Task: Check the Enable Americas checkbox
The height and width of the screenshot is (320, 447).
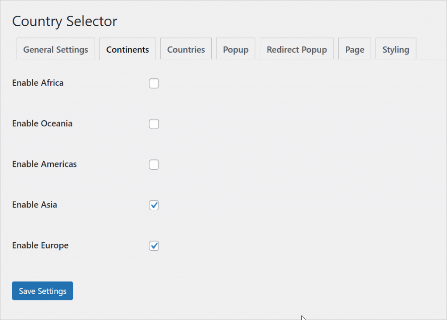Action: coord(154,164)
